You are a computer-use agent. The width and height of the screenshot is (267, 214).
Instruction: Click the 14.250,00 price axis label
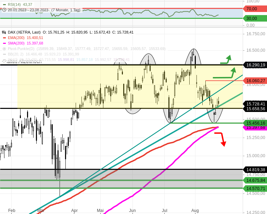tap(256, 212)
